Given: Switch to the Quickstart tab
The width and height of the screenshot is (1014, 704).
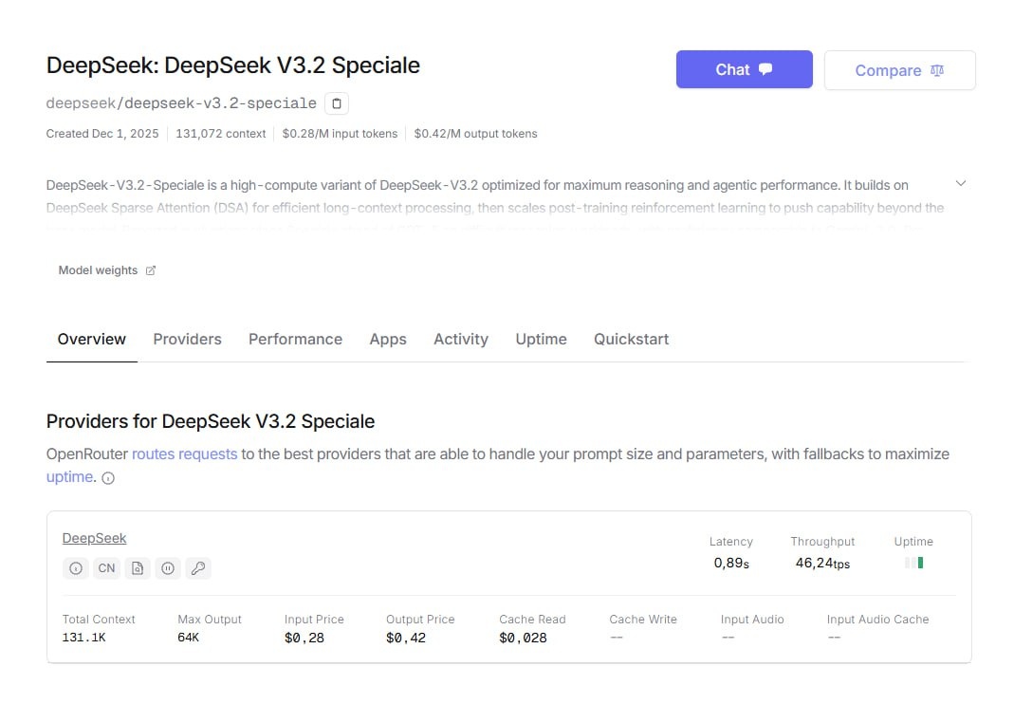Looking at the screenshot, I should pos(631,339).
